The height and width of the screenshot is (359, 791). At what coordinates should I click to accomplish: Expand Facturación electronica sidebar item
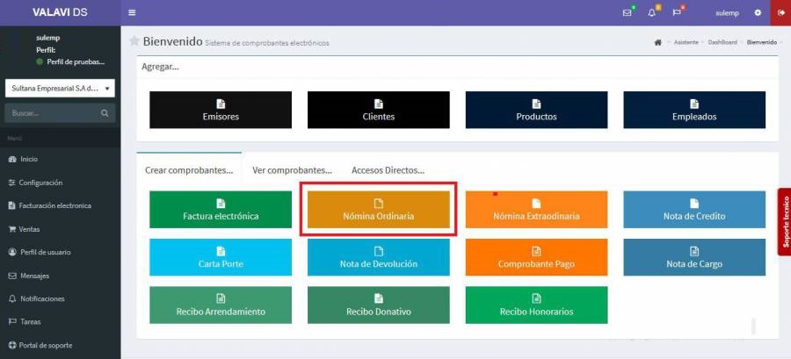click(54, 205)
